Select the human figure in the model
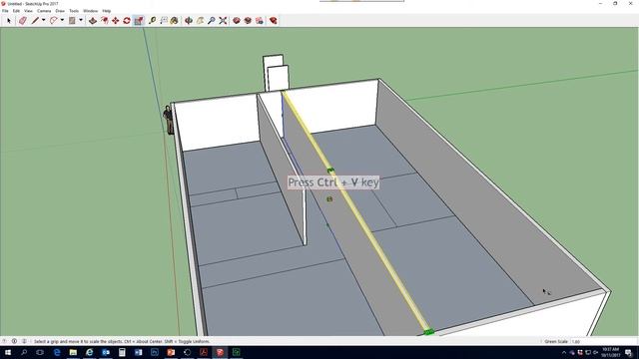The width and height of the screenshot is (639, 359). click(x=169, y=120)
